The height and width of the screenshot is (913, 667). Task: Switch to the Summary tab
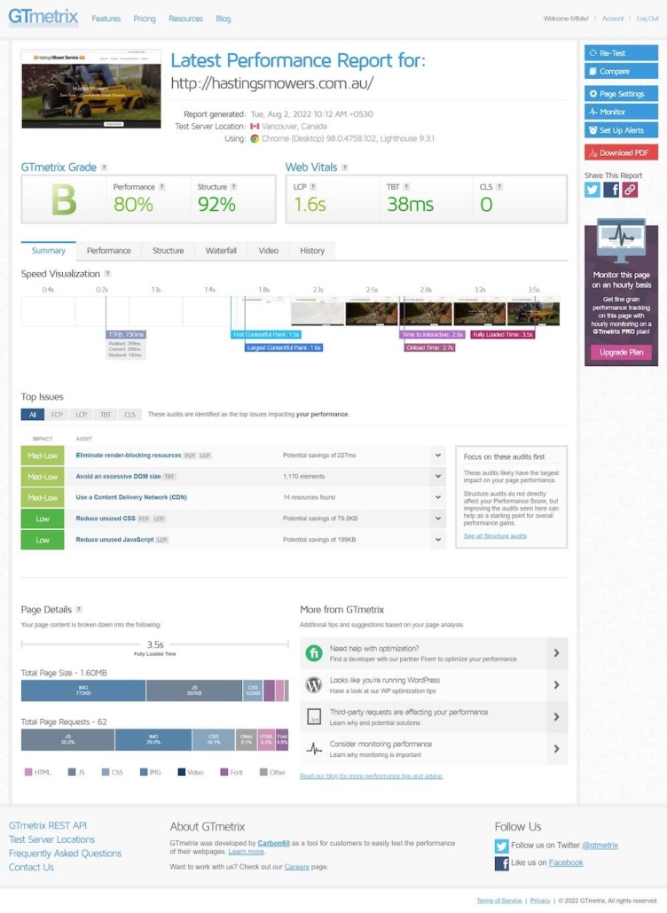49,250
